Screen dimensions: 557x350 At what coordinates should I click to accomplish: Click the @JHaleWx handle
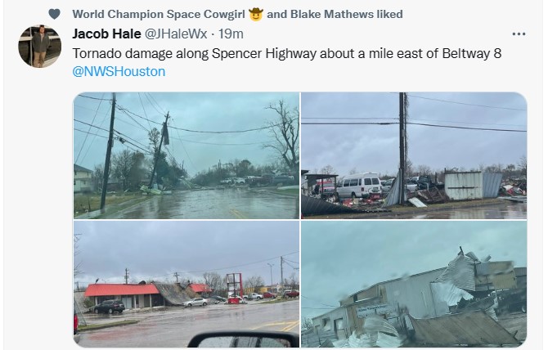176,34
